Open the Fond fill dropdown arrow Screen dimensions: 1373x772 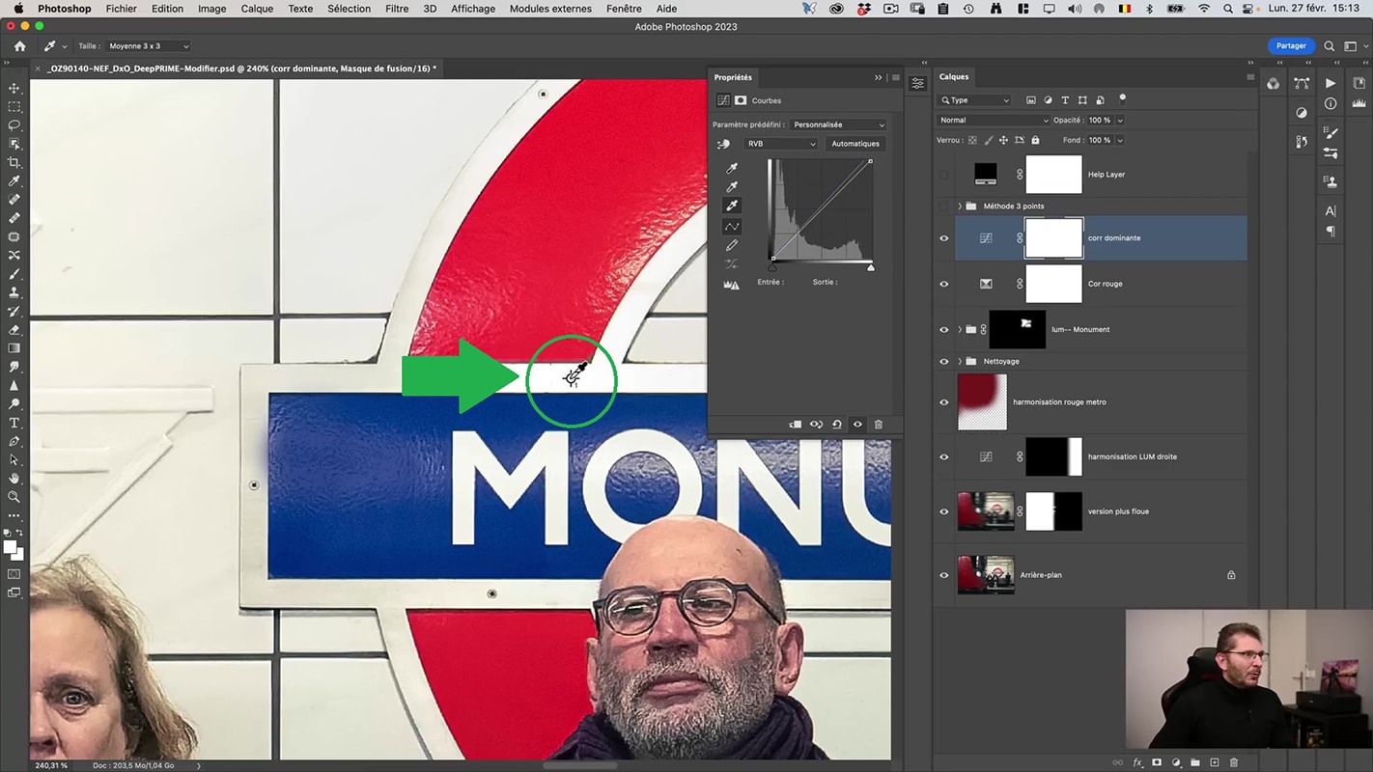(x=1119, y=140)
